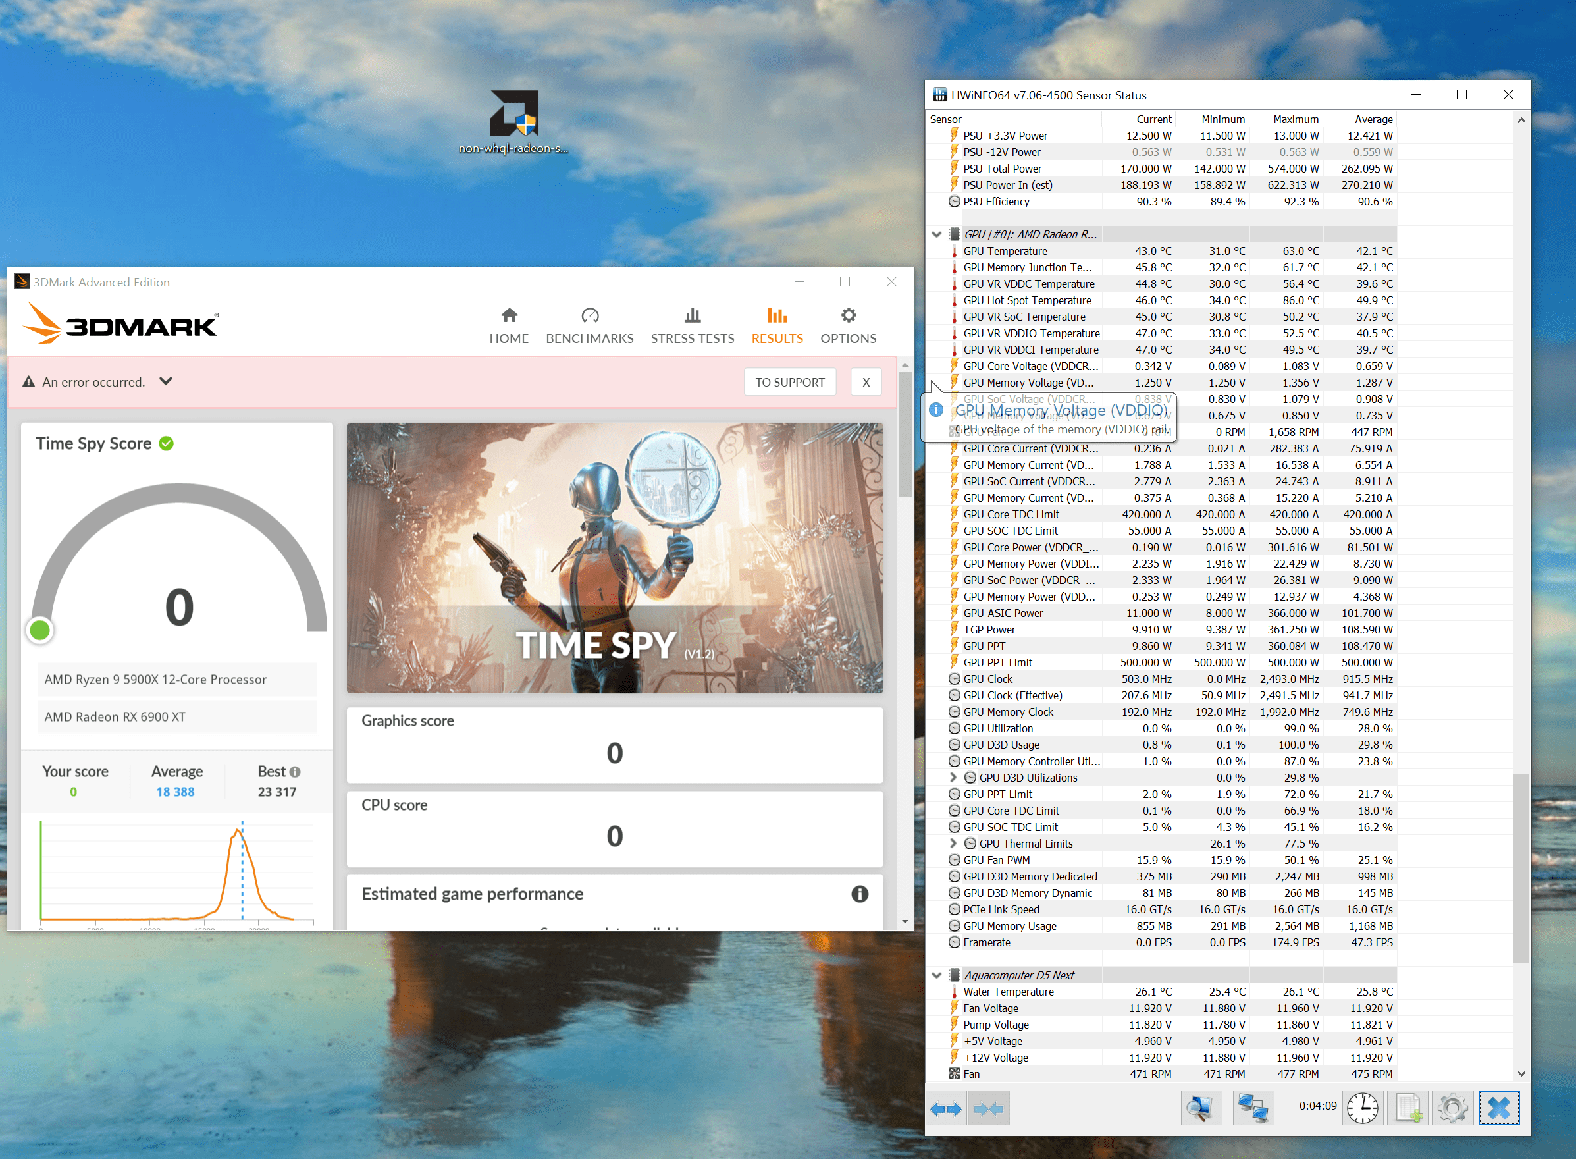Screen dimensions: 1576x1159
Task: Click the score distribution chart
Action: tap(176, 873)
